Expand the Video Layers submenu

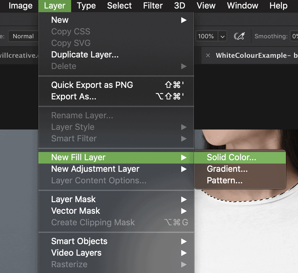click(116, 253)
